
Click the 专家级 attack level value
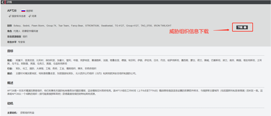pos(22,42)
